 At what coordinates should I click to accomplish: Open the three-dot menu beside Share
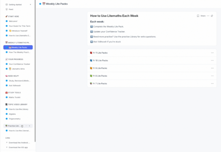coord(208,16)
